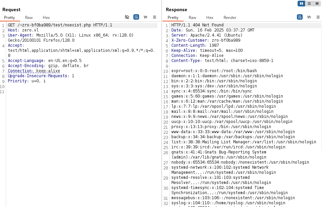Click the request 'Connection: keep-alive' header
322x207 pixels.
(34, 71)
